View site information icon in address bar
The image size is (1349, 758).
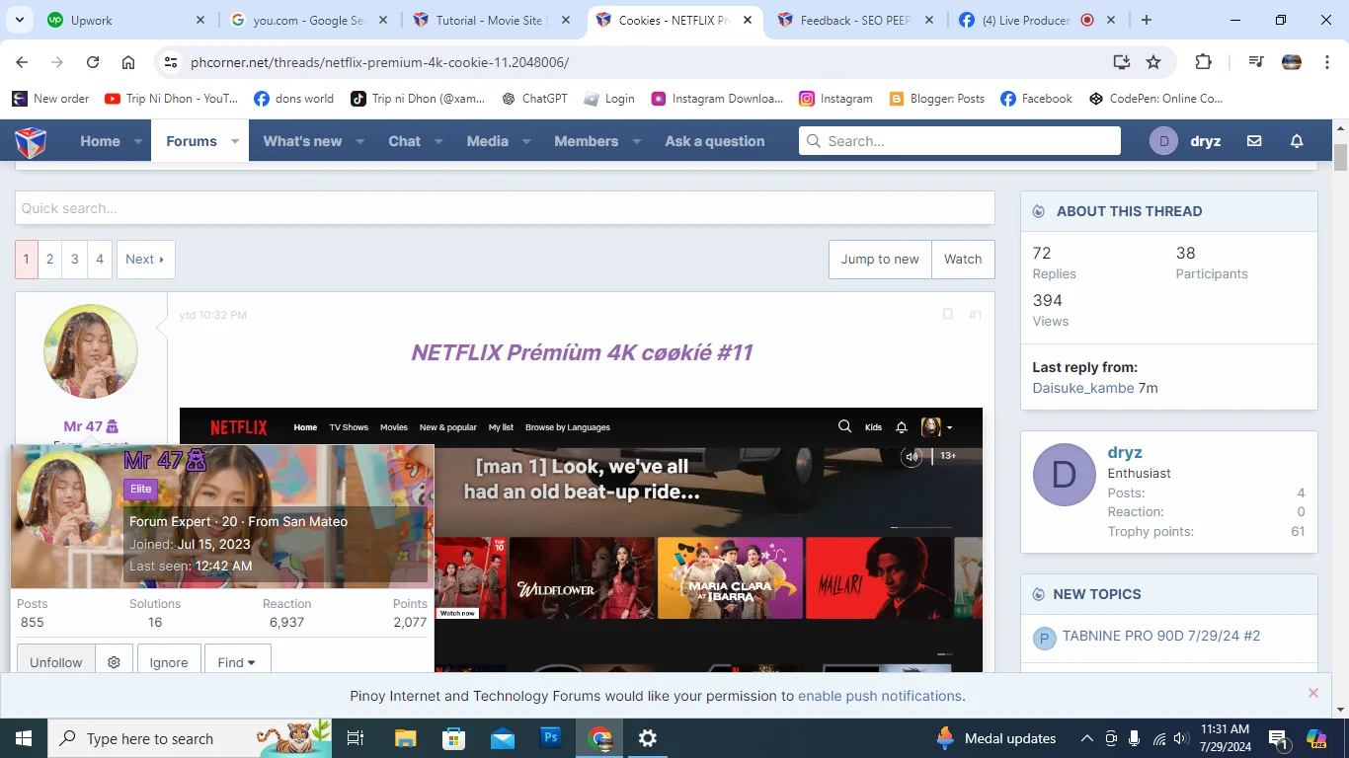(x=171, y=62)
